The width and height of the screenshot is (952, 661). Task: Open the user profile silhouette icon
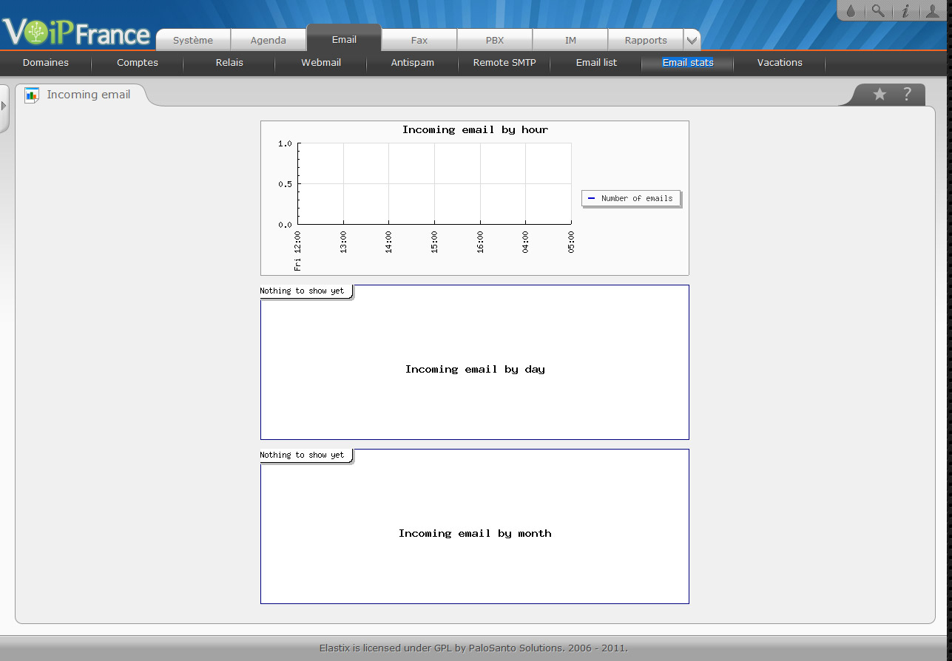point(932,11)
